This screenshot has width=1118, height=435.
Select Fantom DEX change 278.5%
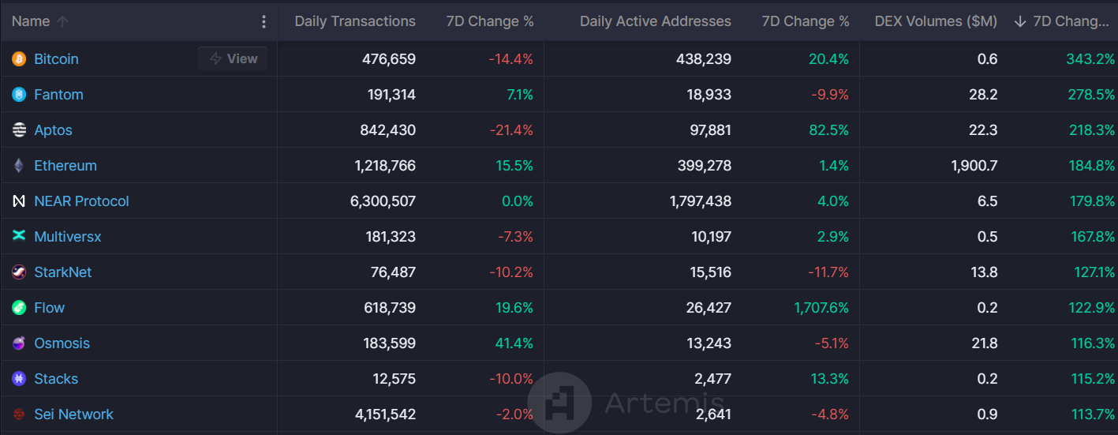click(x=1092, y=95)
